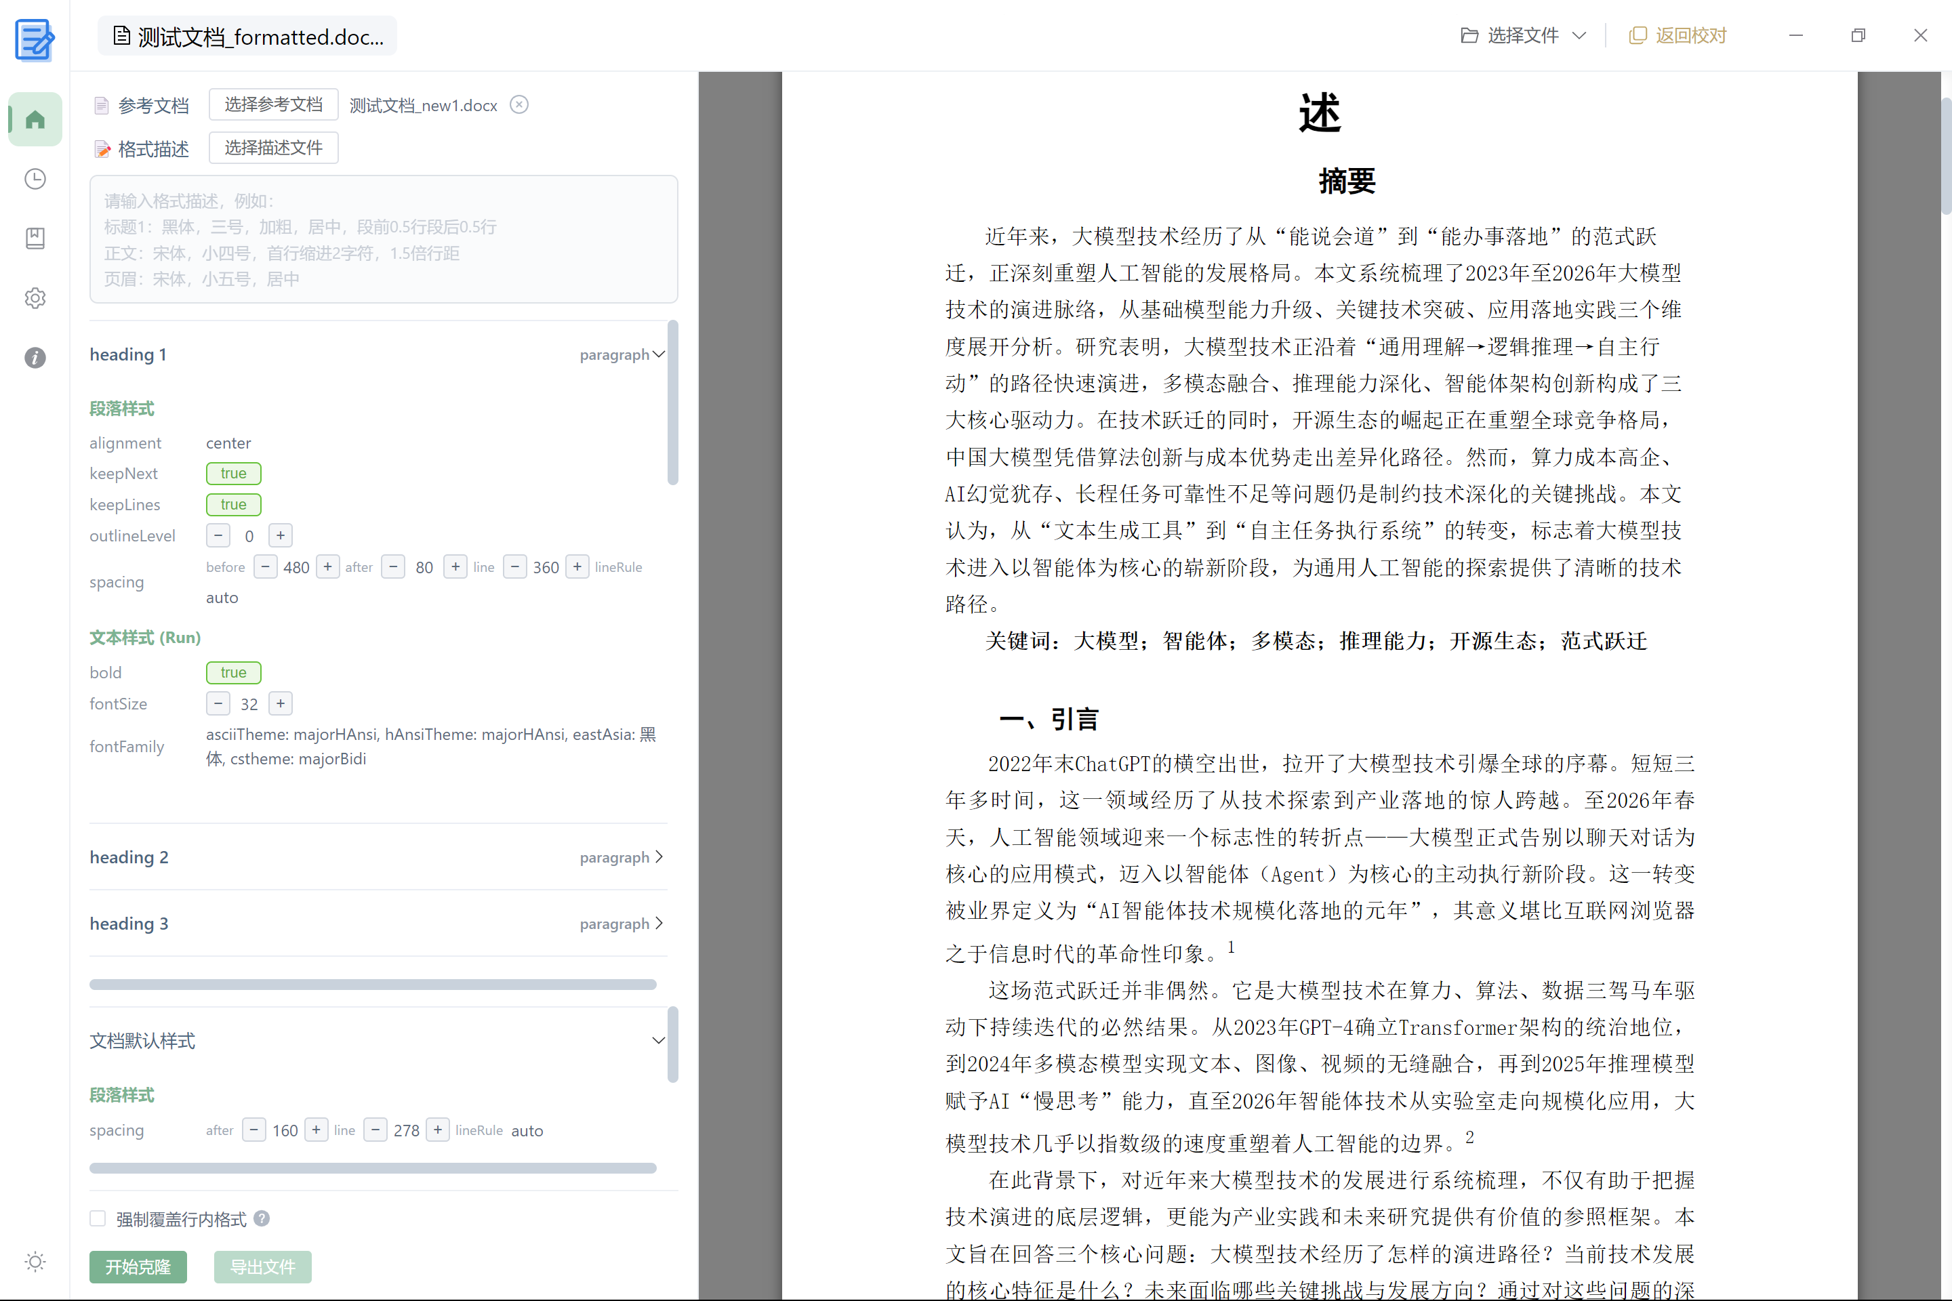The image size is (1952, 1301).
Task: Open the settings gear sidebar icon
Action: (35, 298)
